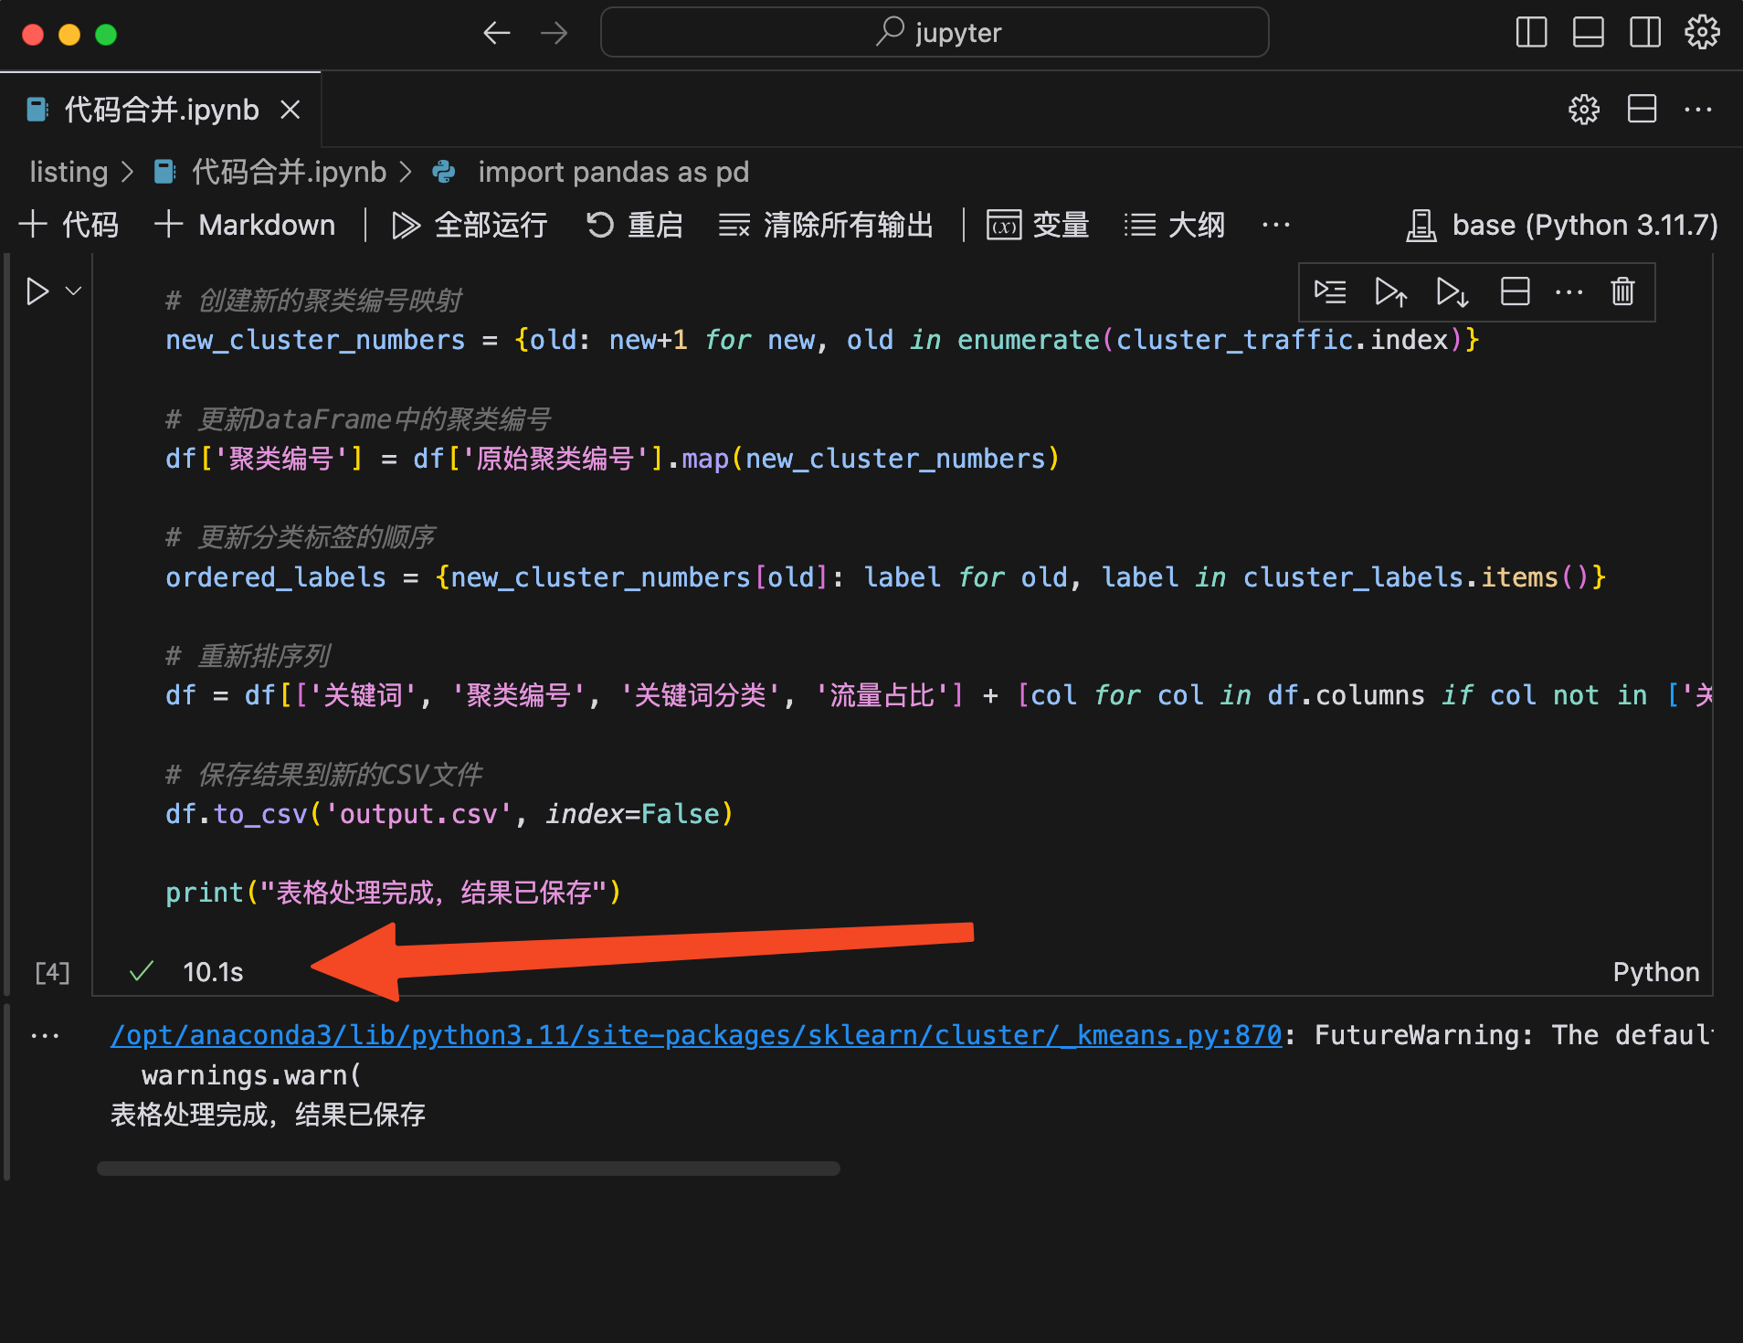Toggle the bottom panel layout icon
This screenshot has height=1343, width=1743.
(x=1588, y=33)
